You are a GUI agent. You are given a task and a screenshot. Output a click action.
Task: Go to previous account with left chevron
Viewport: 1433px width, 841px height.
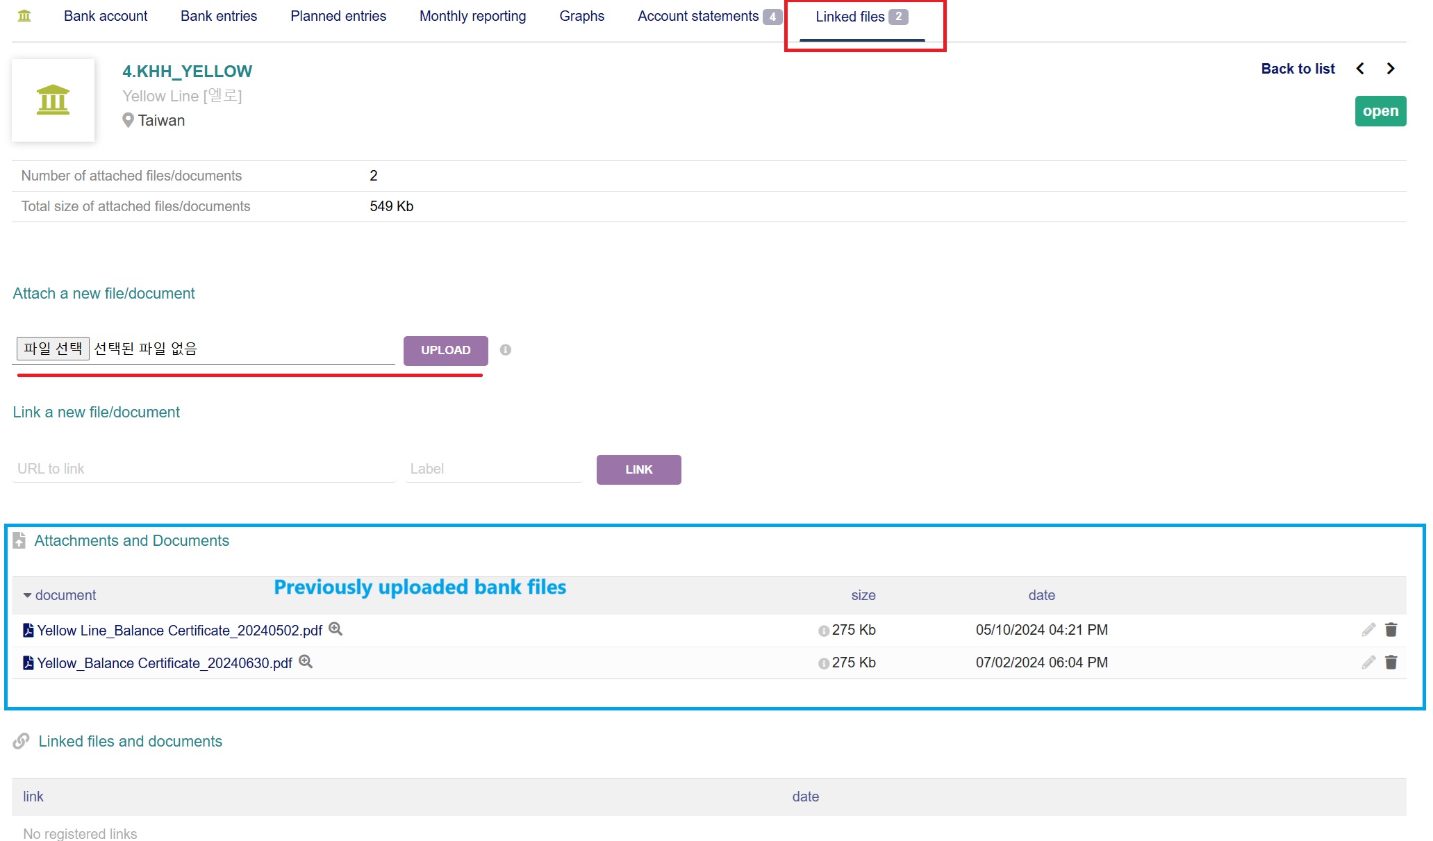coord(1360,69)
